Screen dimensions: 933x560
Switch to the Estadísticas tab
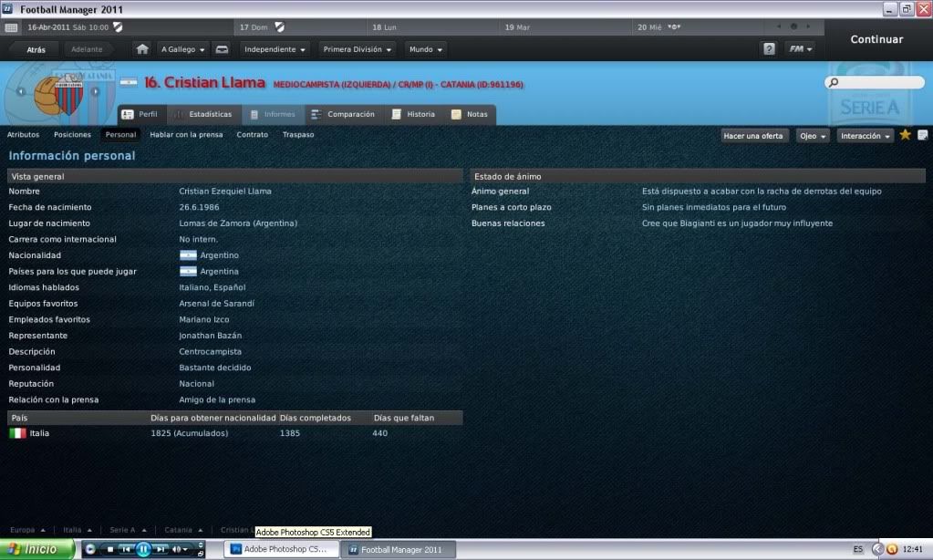[204, 114]
